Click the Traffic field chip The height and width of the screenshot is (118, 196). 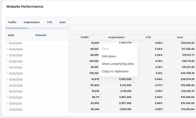[12, 22]
